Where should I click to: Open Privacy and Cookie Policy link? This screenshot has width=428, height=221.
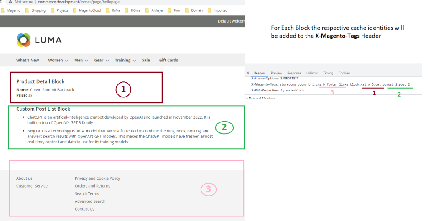97,178
